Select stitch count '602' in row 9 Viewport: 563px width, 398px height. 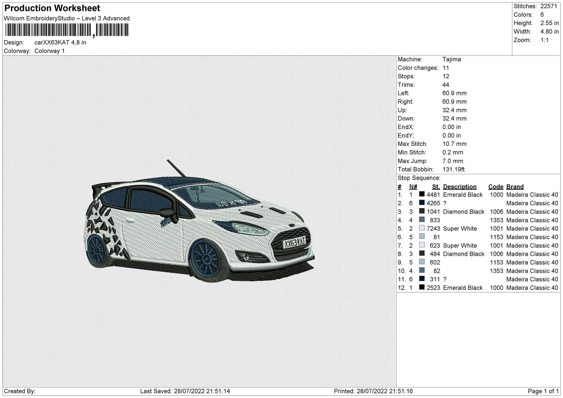435,262
